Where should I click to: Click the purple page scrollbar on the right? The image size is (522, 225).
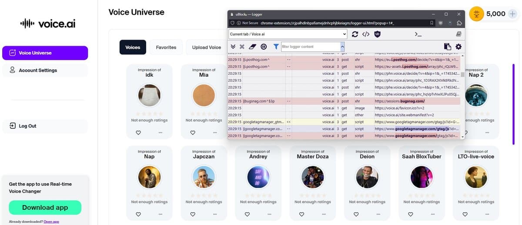point(513,104)
